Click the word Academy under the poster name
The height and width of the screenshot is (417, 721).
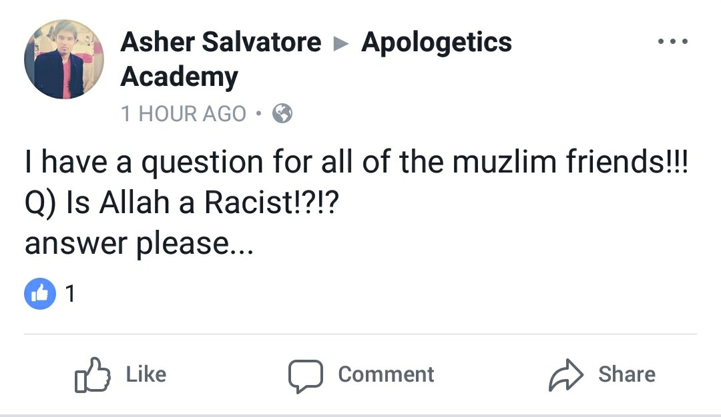tap(179, 78)
